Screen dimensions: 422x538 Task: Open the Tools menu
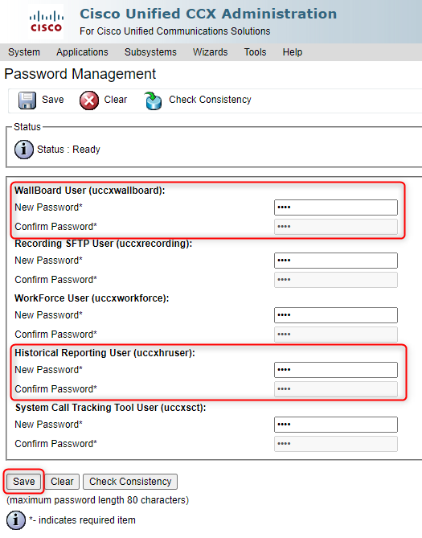(255, 52)
